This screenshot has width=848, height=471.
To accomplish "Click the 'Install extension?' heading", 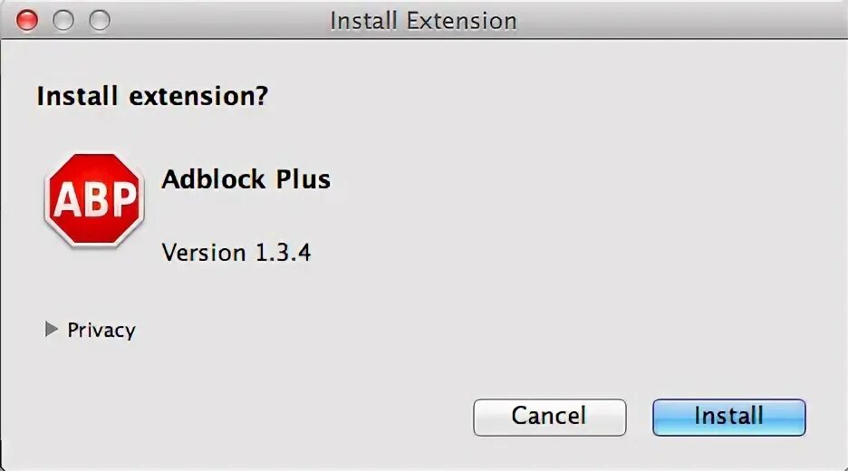I will tap(152, 95).
